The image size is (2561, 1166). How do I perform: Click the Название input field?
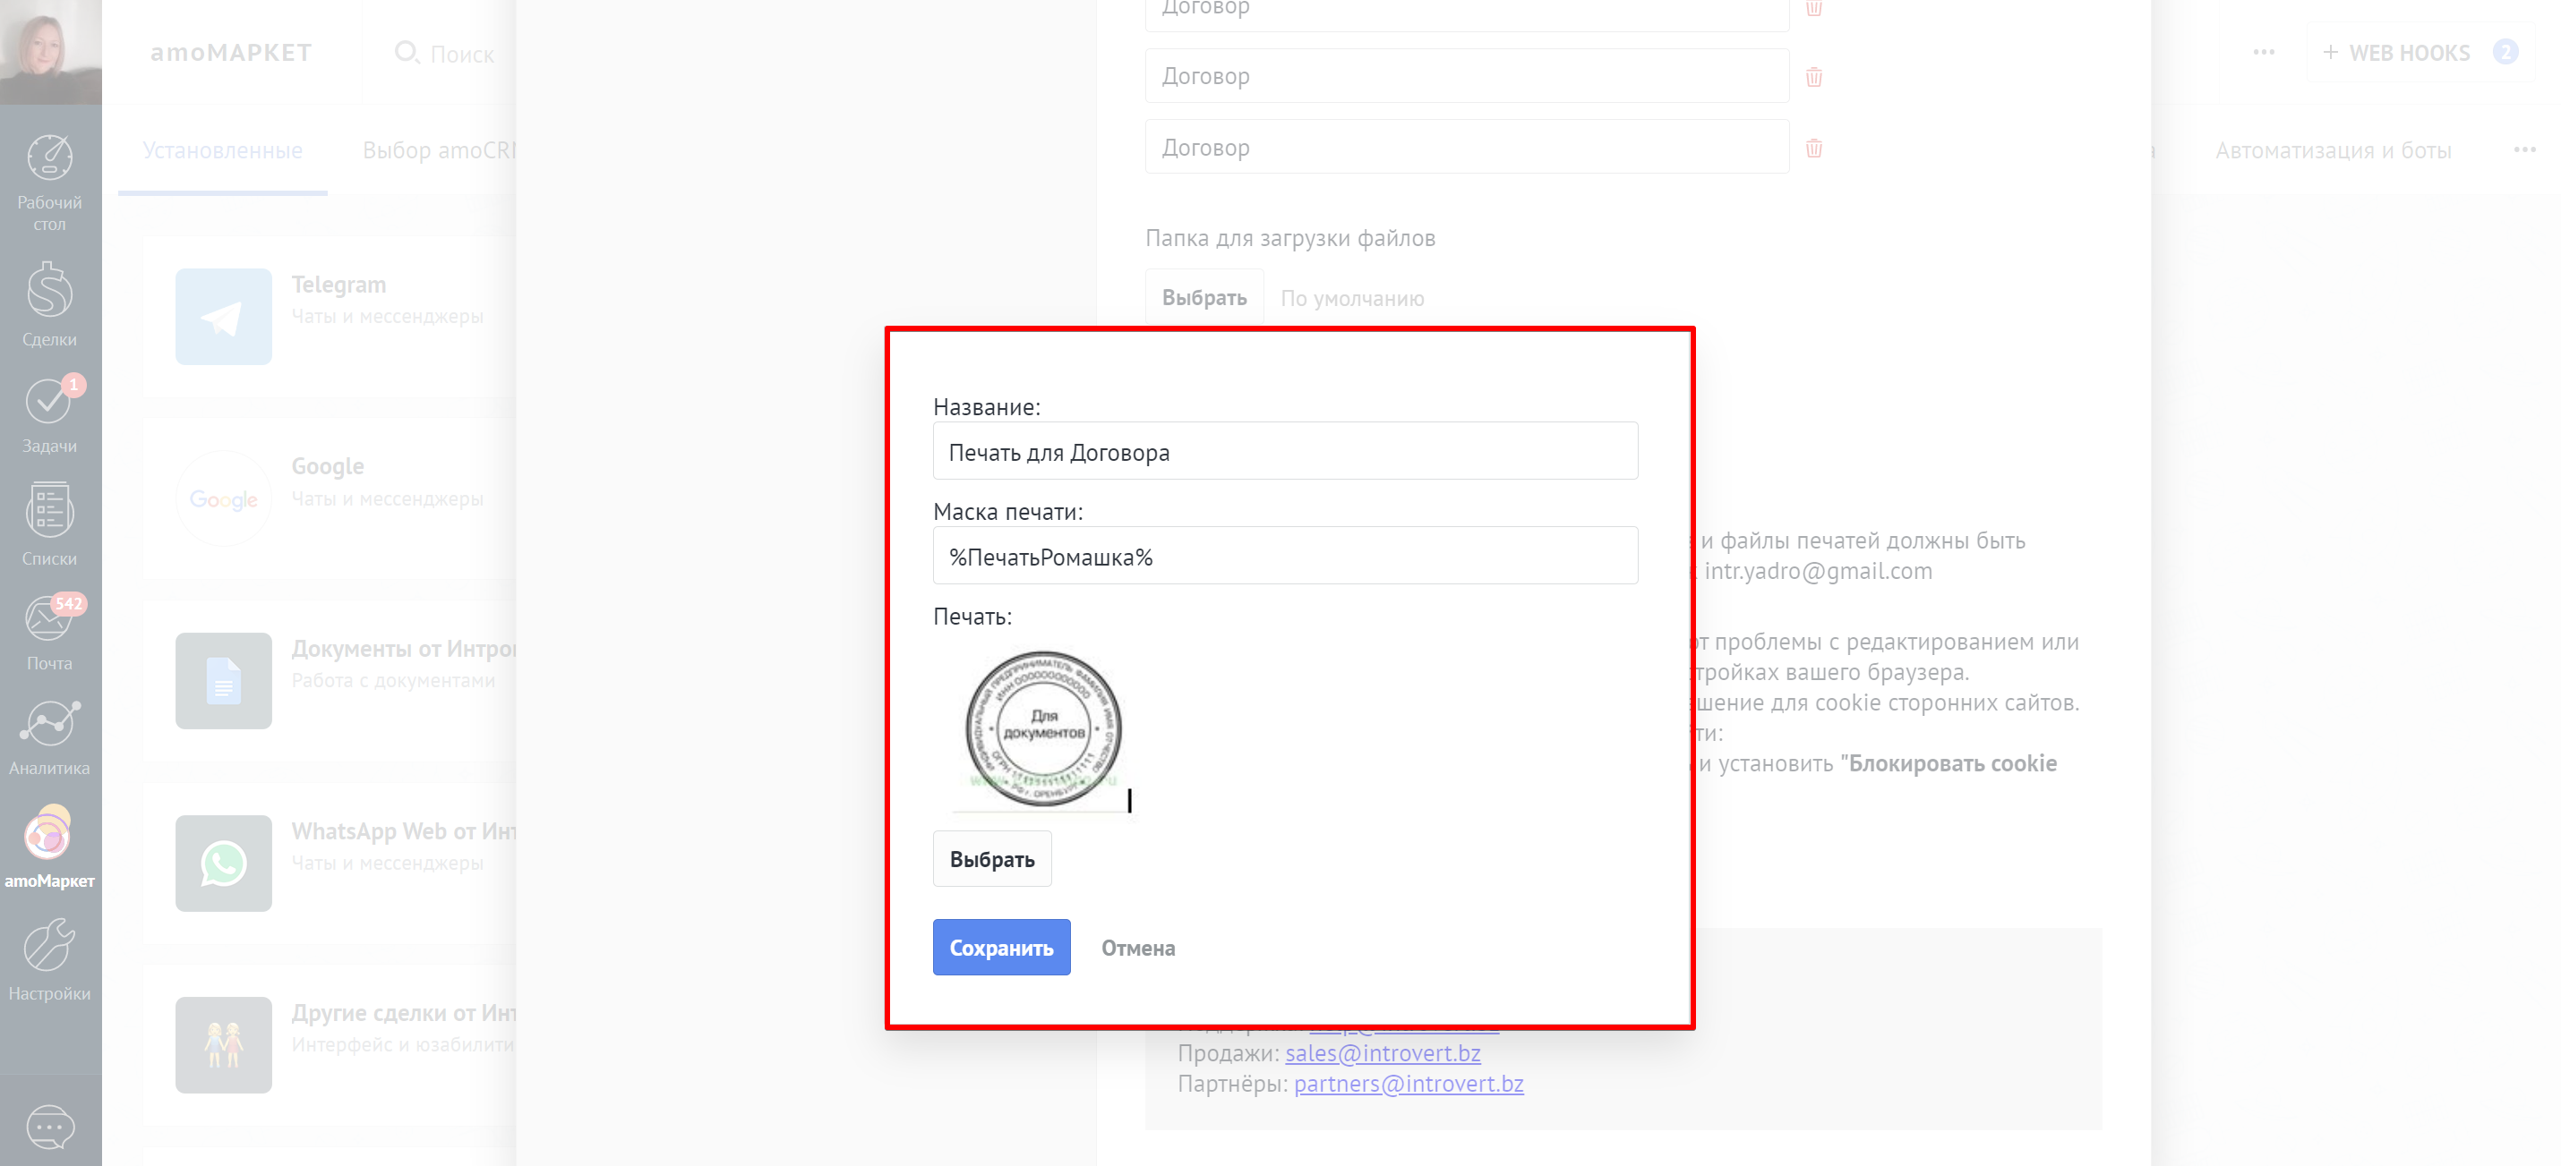pyautogui.click(x=1284, y=451)
